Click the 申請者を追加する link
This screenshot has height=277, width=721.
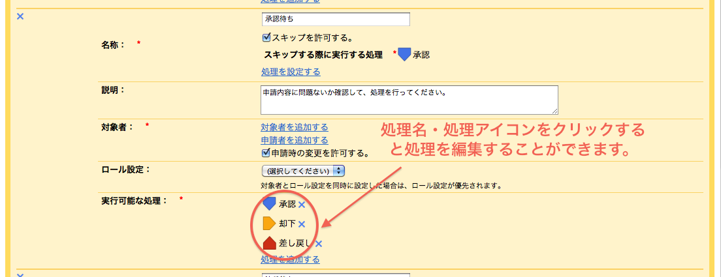[295, 140]
